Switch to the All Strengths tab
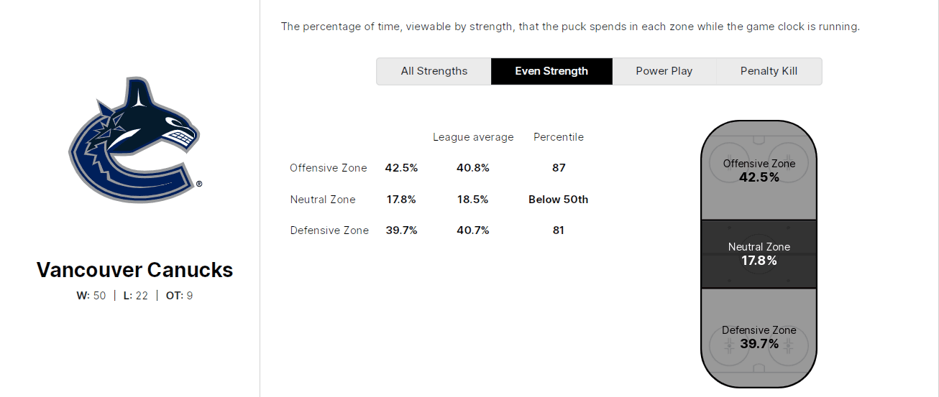Screen dimensions: 939x397 click(x=434, y=71)
